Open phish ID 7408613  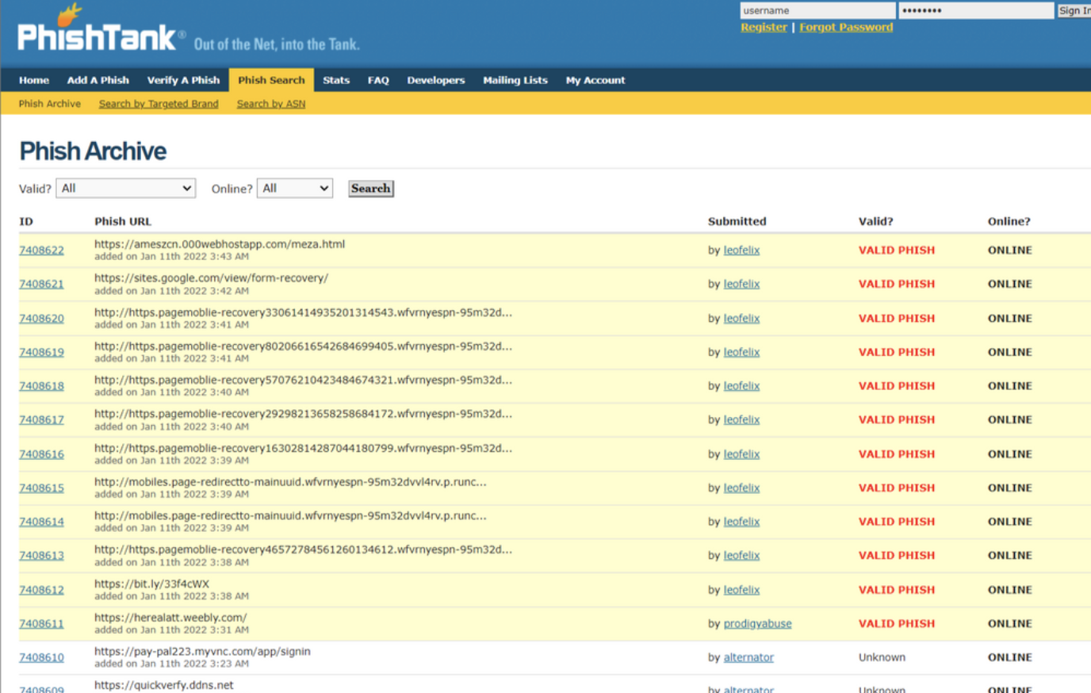(41, 555)
